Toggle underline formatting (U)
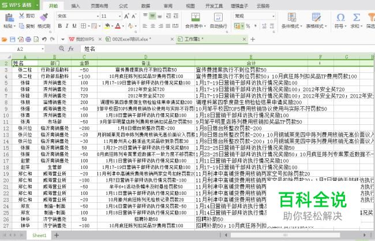This screenshot has width=375, height=241. [x=74, y=26]
